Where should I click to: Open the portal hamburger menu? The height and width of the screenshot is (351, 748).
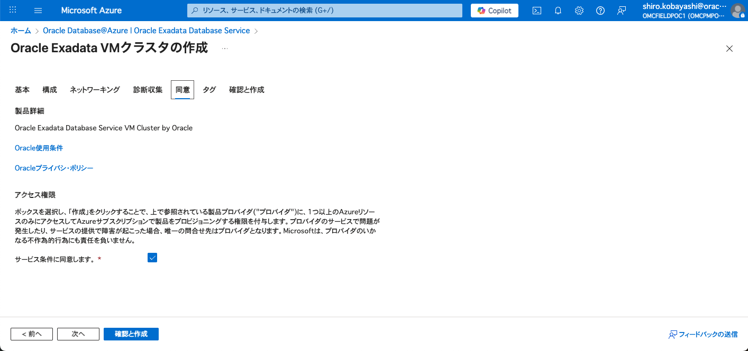click(x=38, y=10)
